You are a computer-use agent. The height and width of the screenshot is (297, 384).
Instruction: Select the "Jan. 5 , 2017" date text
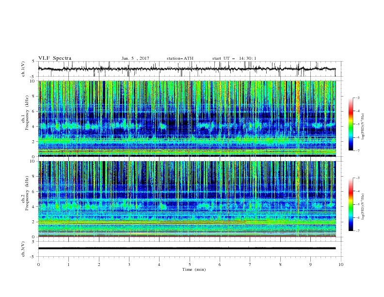click(x=135, y=58)
